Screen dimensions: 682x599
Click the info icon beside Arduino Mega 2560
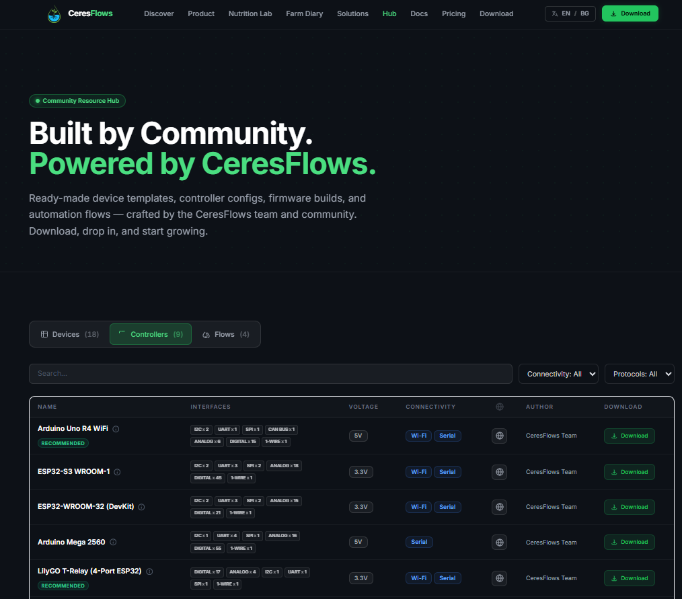[x=113, y=542]
